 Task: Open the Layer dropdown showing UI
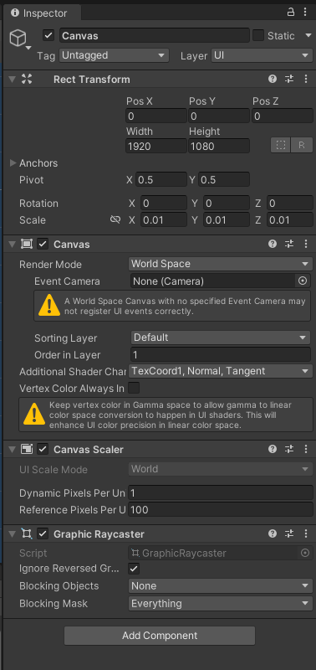click(262, 55)
